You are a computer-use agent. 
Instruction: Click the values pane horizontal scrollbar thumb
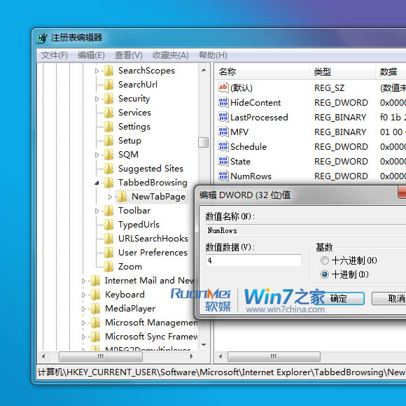point(274,356)
